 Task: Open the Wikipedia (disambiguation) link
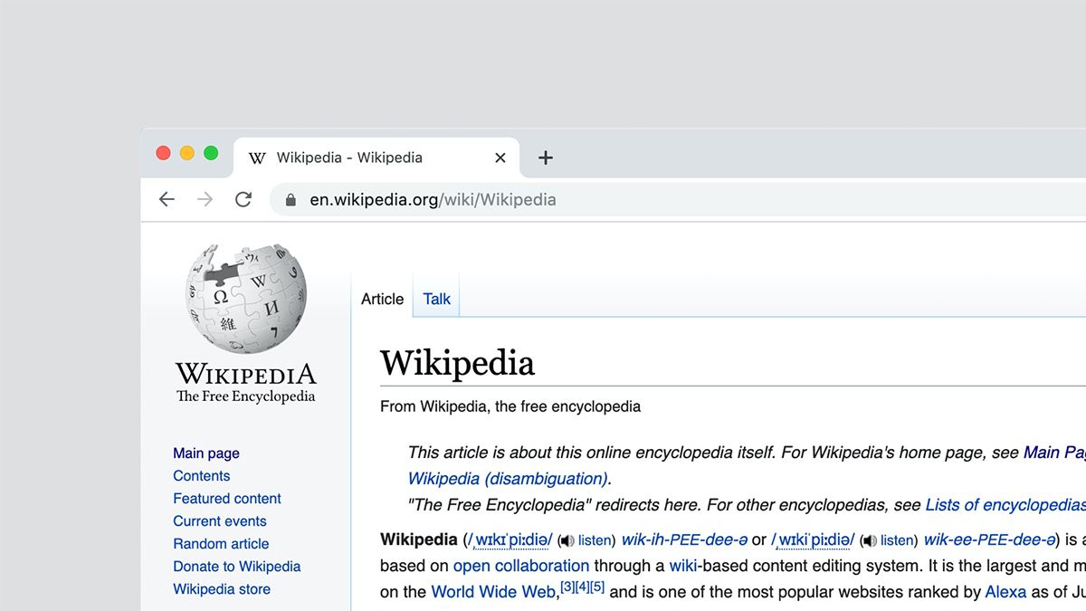(507, 479)
